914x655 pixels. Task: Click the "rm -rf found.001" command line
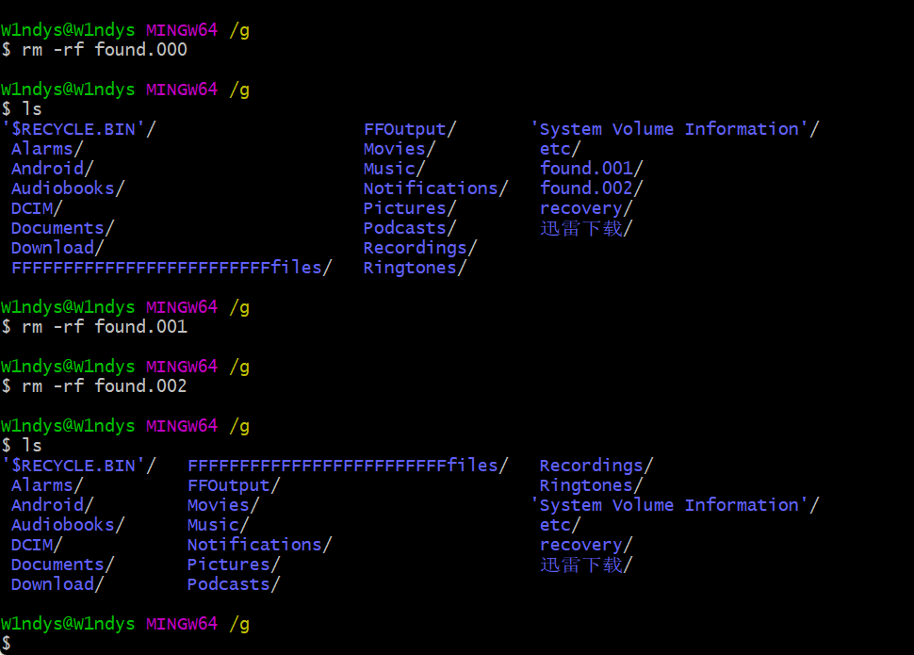(x=104, y=327)
